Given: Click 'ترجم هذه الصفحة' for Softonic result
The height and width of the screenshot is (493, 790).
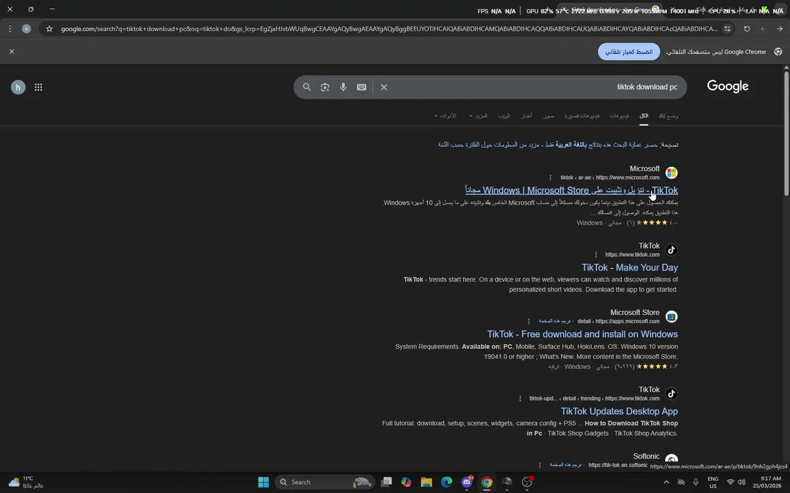Looking at the screenshot, I should pyautogui.click(x=566, y=465).
